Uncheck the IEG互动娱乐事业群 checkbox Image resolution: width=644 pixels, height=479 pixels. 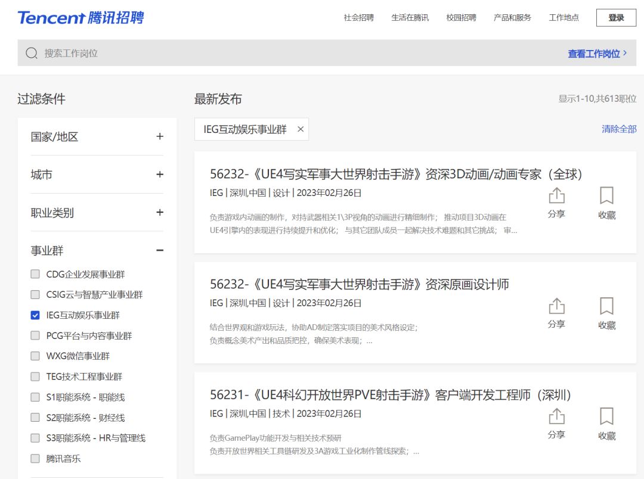click(35, 315)
